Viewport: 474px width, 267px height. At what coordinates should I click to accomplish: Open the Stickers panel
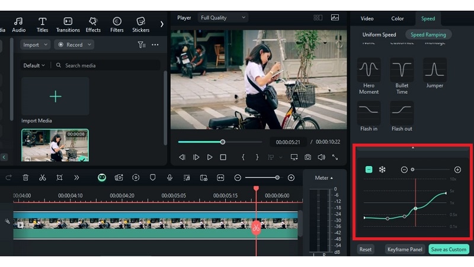click(140, 24)
